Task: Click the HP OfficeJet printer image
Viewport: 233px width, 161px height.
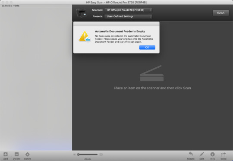Action: [x=81, y=13]
